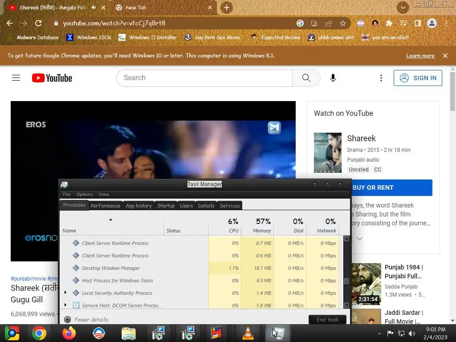
Task: Open YouTube hamburger guide menu
Action: tap(16, 78)
